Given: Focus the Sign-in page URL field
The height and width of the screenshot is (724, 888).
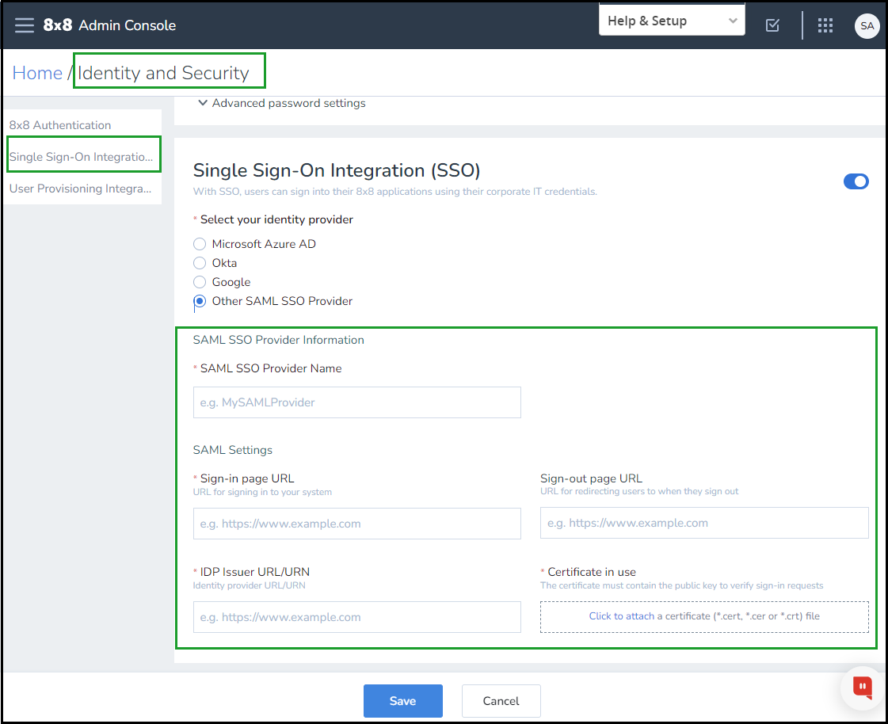Looking at the screenshot, I should [x=356, y=524].
